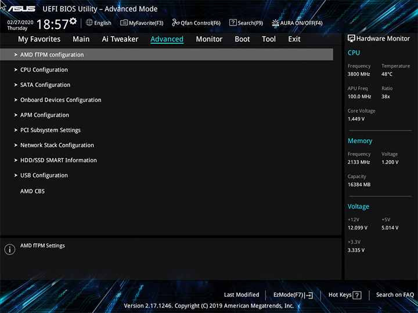The height and width of the screenshot is (313, 418).
Task: Open the AMD CBS entry
Action: tap(33, 191)
